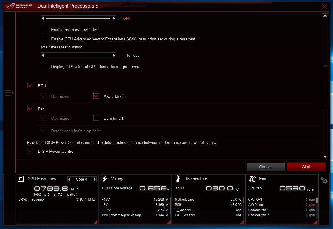Enable memory stress test checkbox
Screen dimensions: 333x229
(44, 29)
